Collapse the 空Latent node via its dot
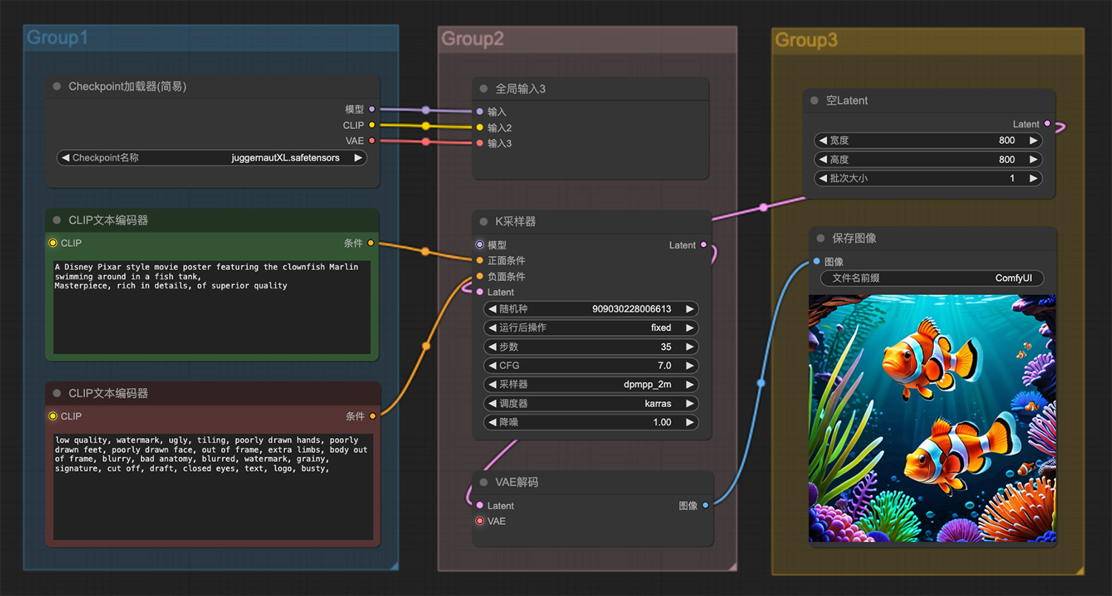Screen dimensions: 1112x596 [x=815, y=101]
